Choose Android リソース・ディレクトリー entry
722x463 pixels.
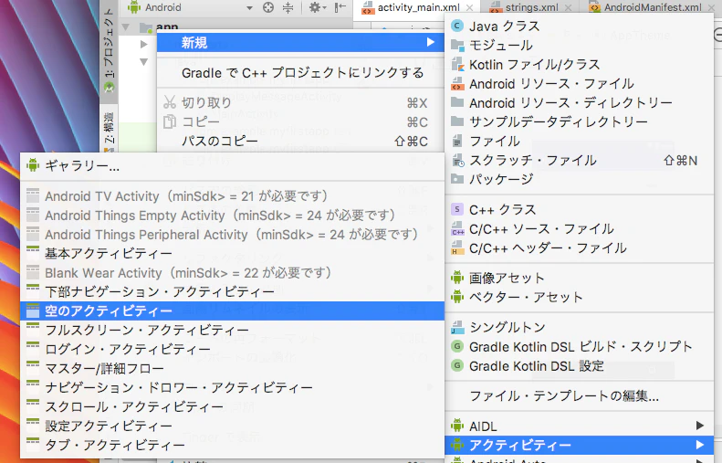[580, 102]
